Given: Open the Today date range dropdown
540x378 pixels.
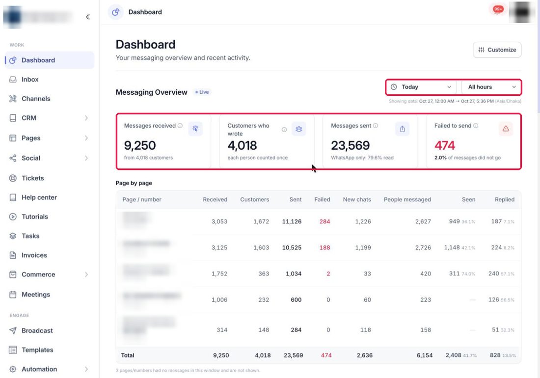Looking at the screenshot, I should pos(421,87).
